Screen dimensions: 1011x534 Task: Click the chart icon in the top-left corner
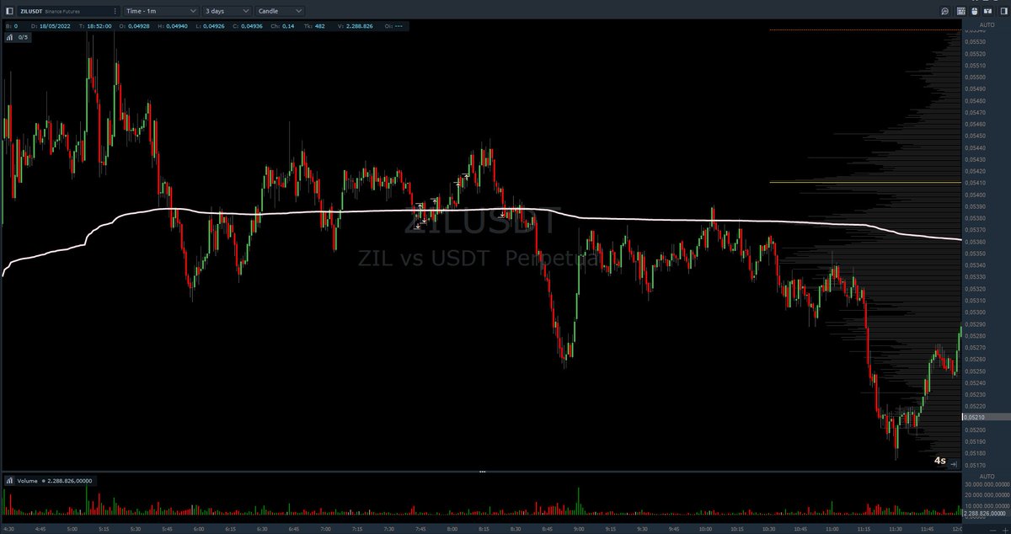[8, 11]
